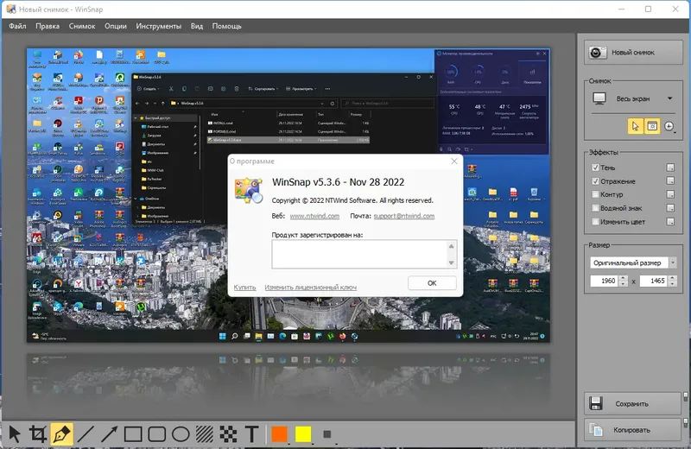Image resolution: width=691 pixels, height=449 pixels.
Task: Click the registration info text box
Action: (x=364, y=254)
